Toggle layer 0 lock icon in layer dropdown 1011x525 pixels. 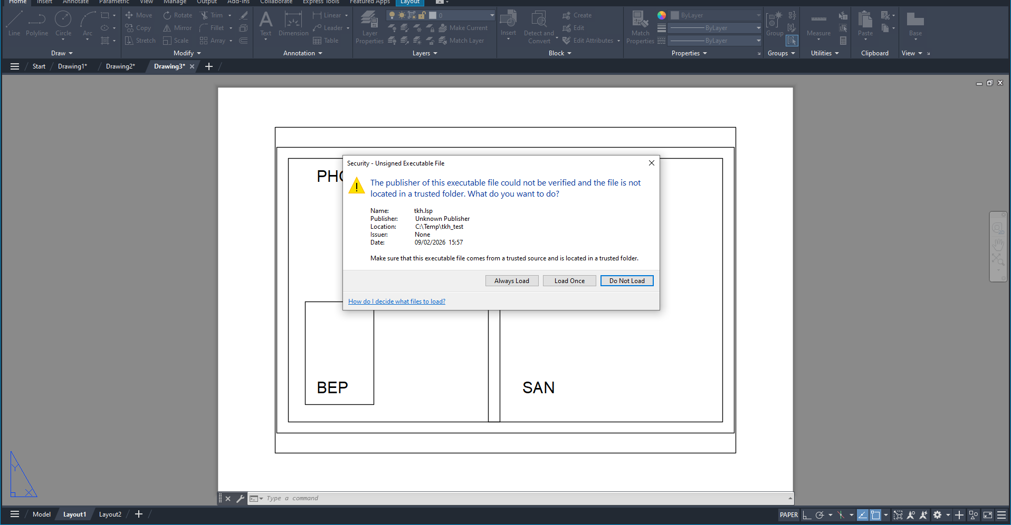(422, 15)
